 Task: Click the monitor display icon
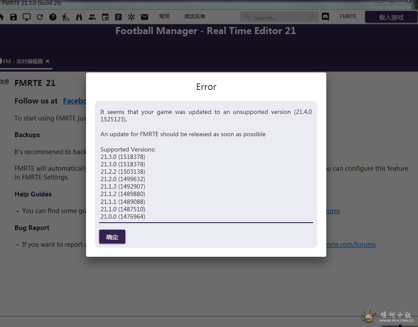27,17
